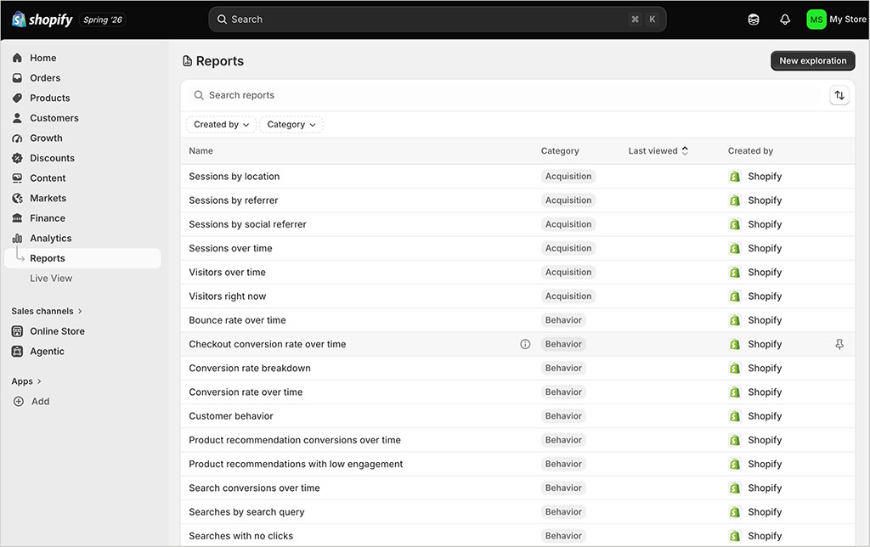Click the Shopify icon in the Sessions by location row

735,177
